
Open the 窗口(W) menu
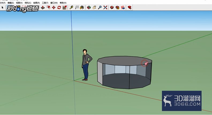54,3
